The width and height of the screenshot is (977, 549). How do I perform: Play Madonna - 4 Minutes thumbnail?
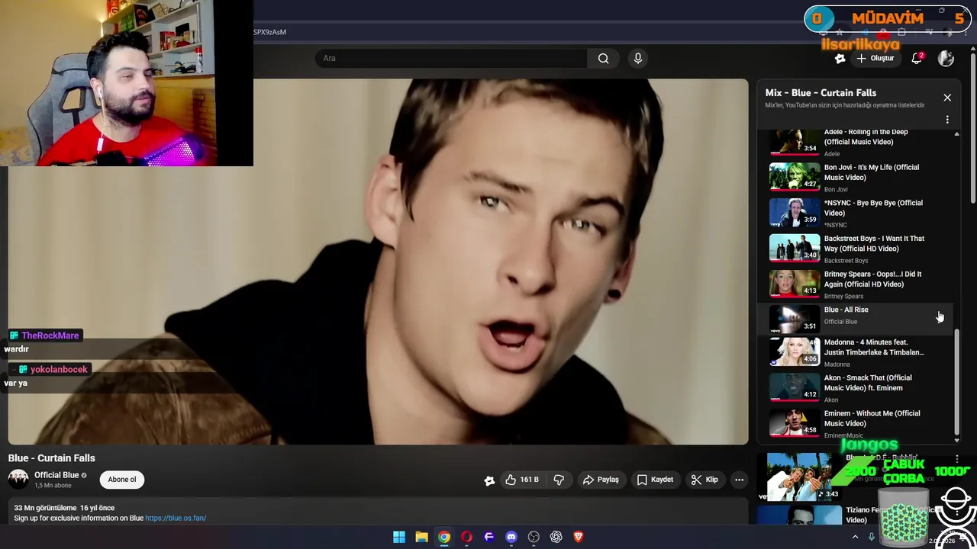(795, 351)
